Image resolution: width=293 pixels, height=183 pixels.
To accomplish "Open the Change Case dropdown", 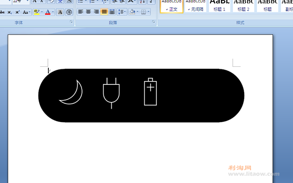I will coord(26,12).
